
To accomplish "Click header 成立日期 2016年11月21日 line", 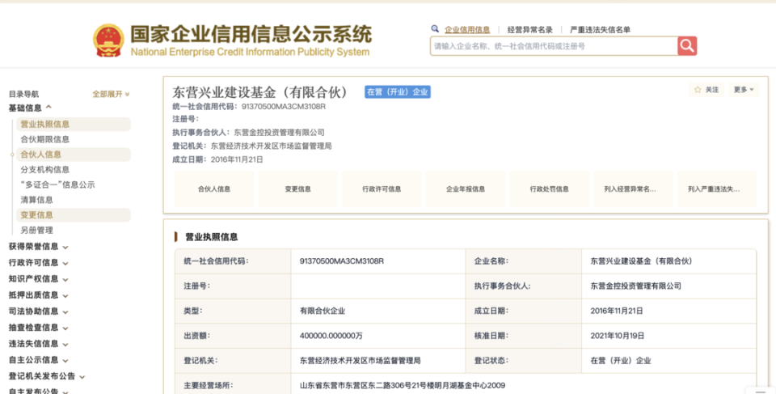I will click(x=217, y=159).
